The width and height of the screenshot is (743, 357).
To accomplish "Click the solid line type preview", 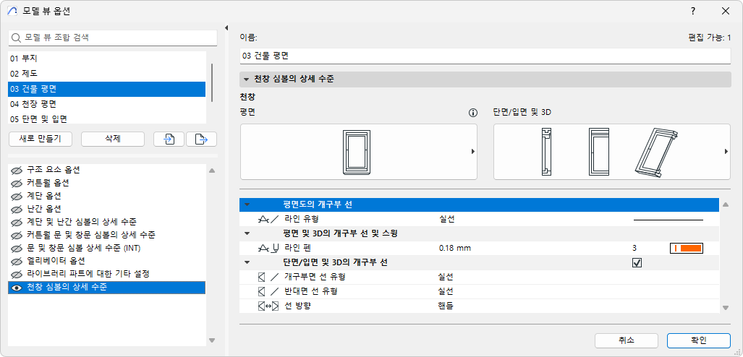I will pos(668,220).
